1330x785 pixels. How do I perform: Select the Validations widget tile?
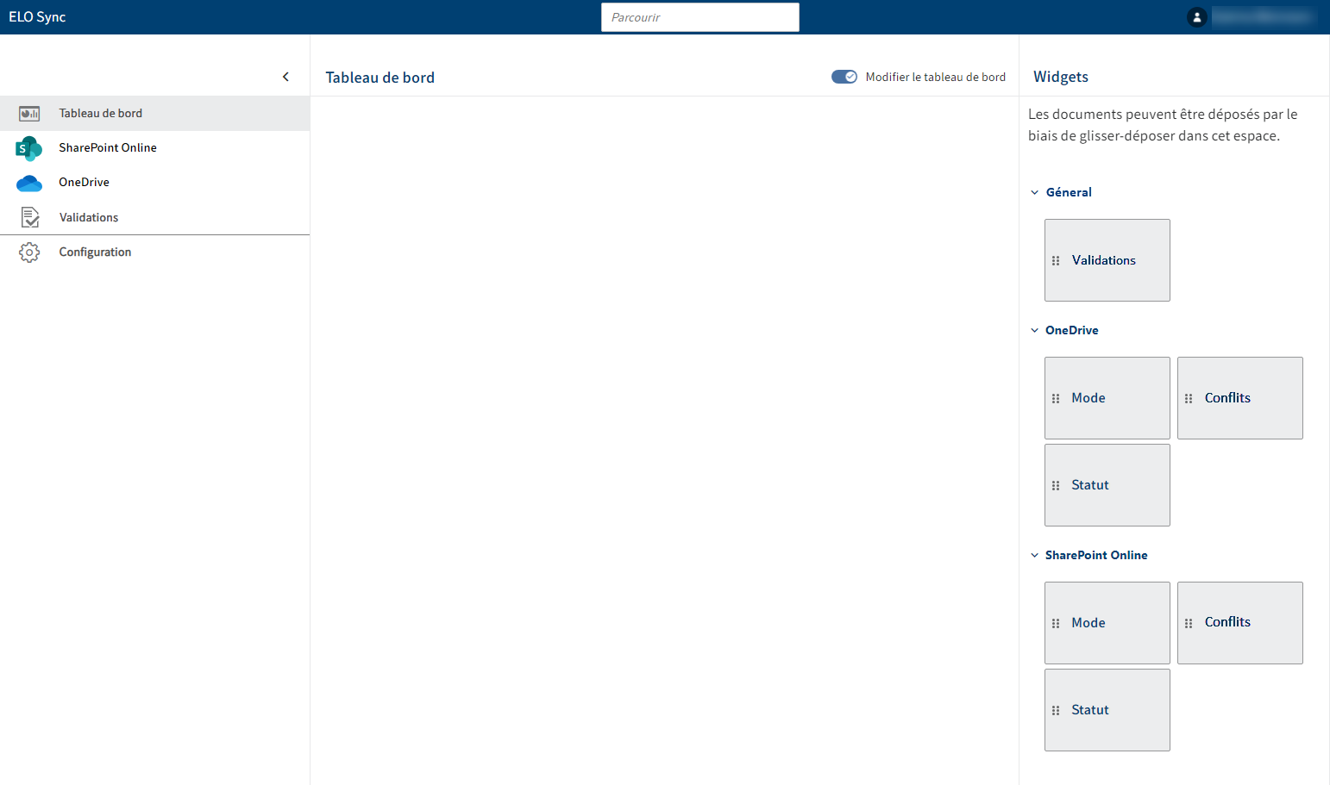click(x=1107, y=260)
